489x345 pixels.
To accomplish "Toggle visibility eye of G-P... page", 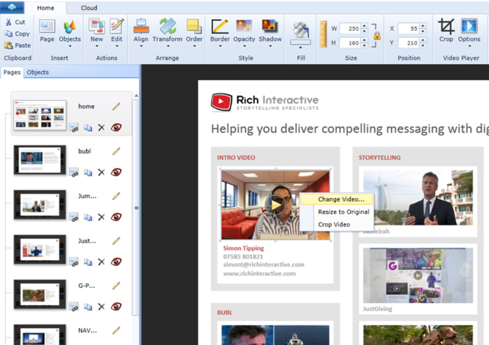I will click(116, 307).
